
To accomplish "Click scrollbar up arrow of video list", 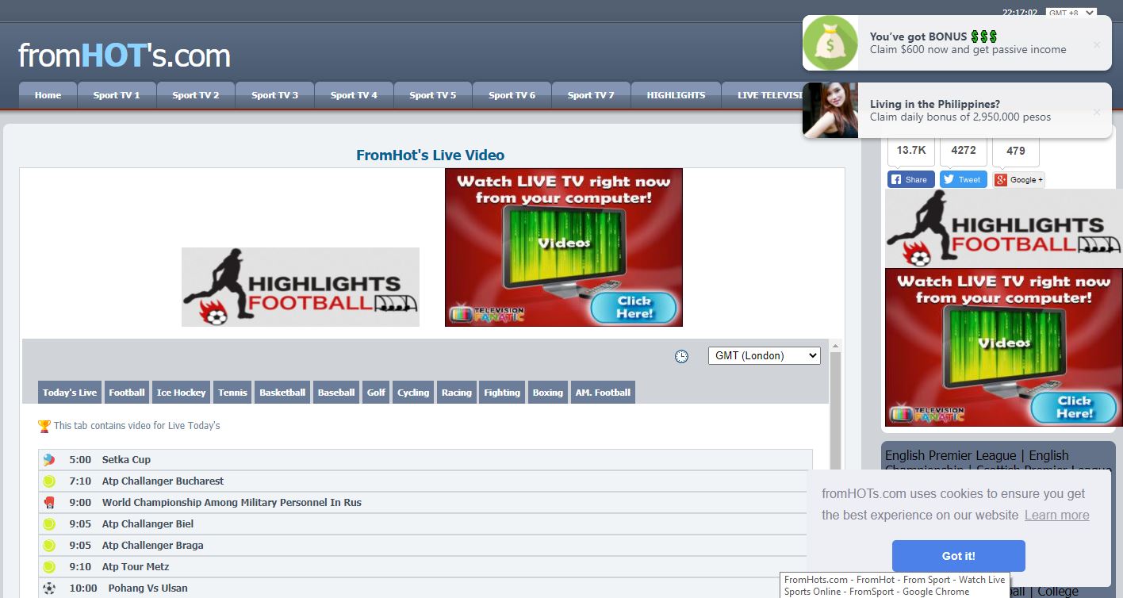I will pyautogui.click(x=835, y=346).
